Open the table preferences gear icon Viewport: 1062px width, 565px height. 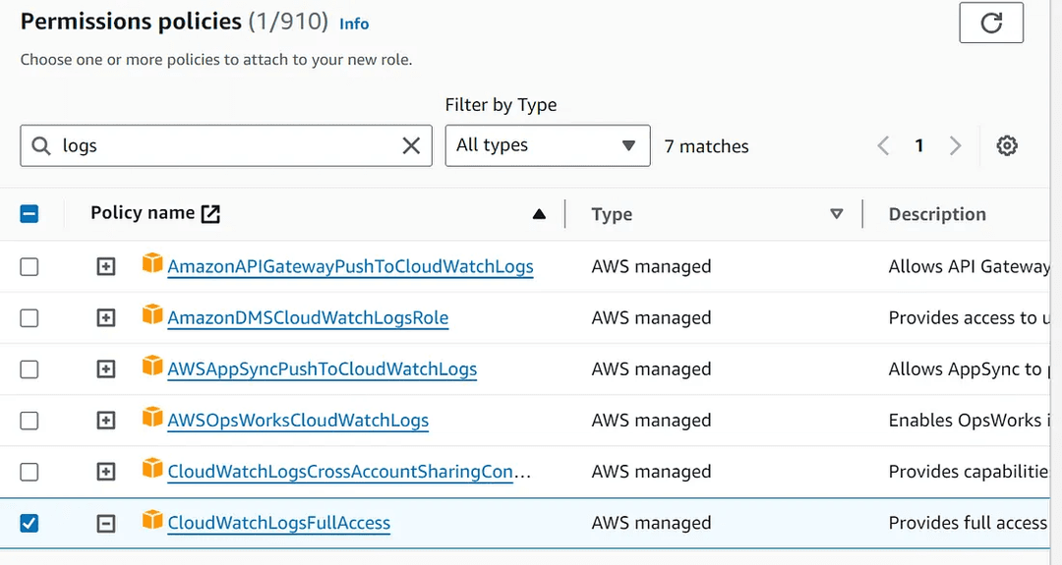coord(1007,145)
